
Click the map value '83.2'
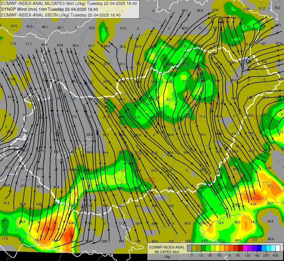(x=154, y=171)
